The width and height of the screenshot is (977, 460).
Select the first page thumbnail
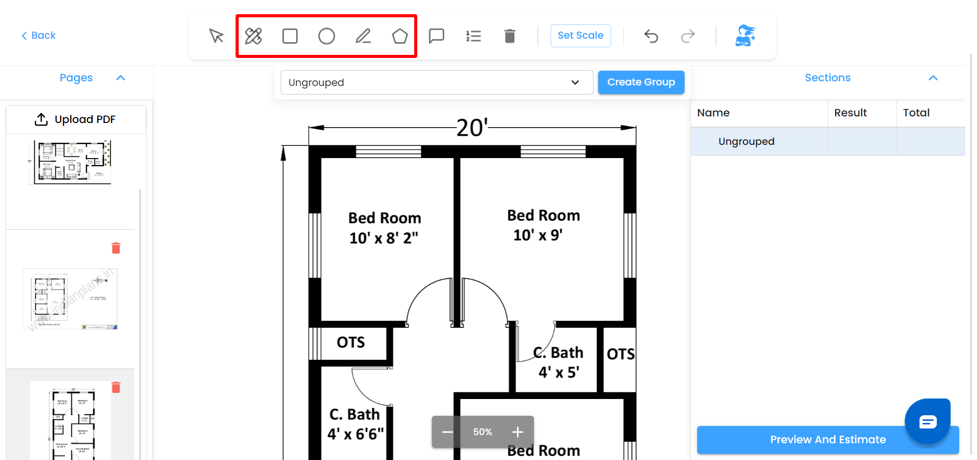(70, 162)
